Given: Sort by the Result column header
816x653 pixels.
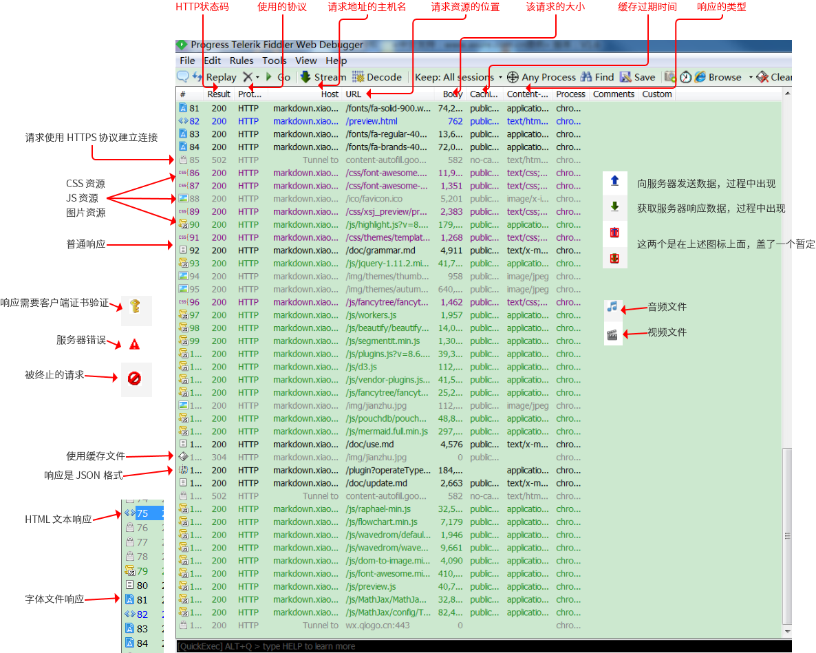Looking at the screenshot, I should click(x=219, y=94).
